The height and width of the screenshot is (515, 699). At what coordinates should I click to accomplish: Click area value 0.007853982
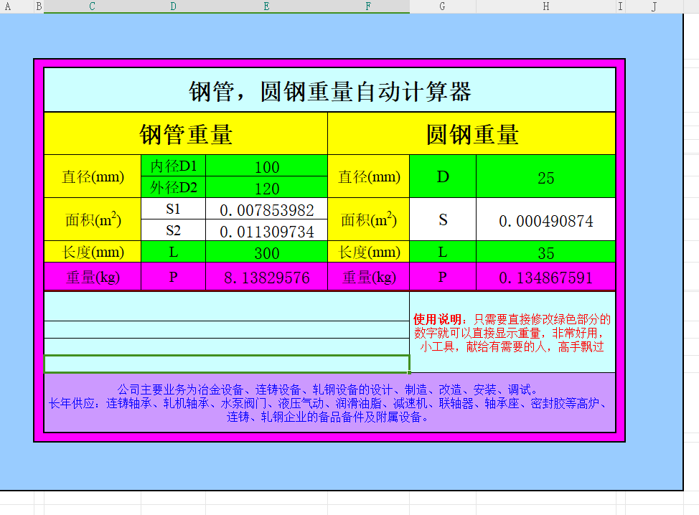coord(266,209)
